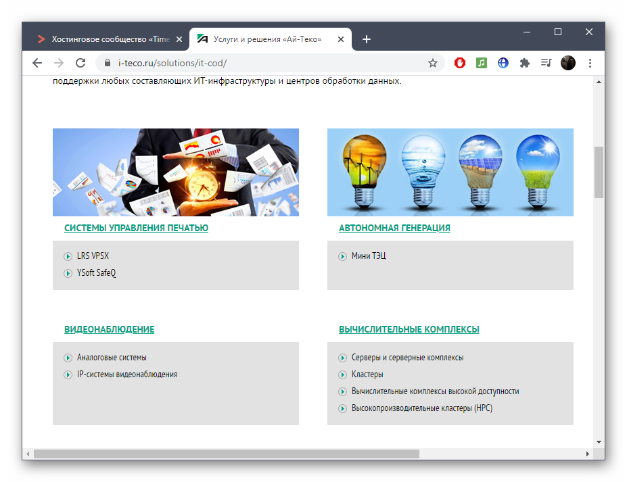The height and width of the screenshot is (482, 627).
Task: Click the back navigation arrow
Action: [x=37, y=63]
